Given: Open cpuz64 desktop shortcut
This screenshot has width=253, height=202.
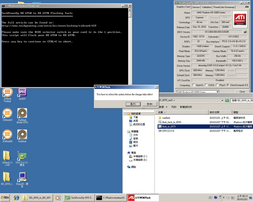Looking at the screenshot, I should coord(22,94).
